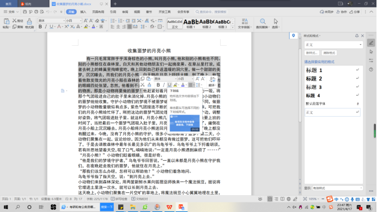
Task: Click the ribbon font color A swatch
Action: click(94, 27)
